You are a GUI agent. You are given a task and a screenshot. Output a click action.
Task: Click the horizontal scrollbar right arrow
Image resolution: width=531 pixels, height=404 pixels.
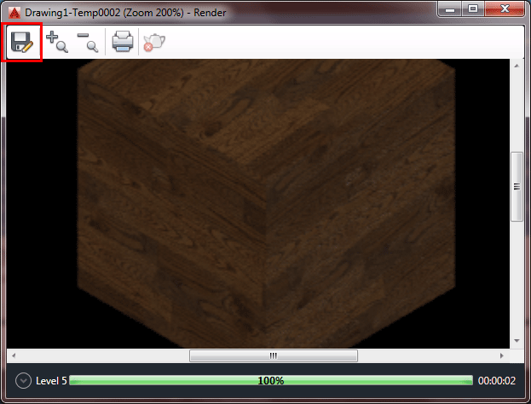(x=502, y=355)
